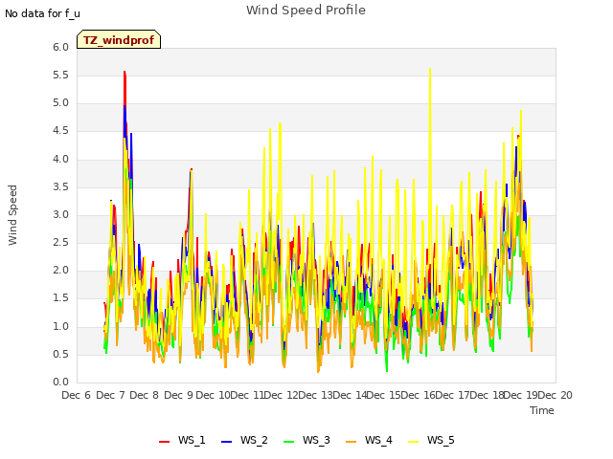Click the 'No data for f_u' message
Screen dimensions: 613x459
pyautogui.click(x=42, y=13)
